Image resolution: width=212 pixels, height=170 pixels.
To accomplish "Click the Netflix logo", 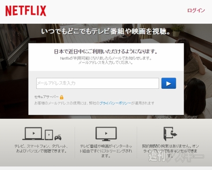I will click(26, 11).
